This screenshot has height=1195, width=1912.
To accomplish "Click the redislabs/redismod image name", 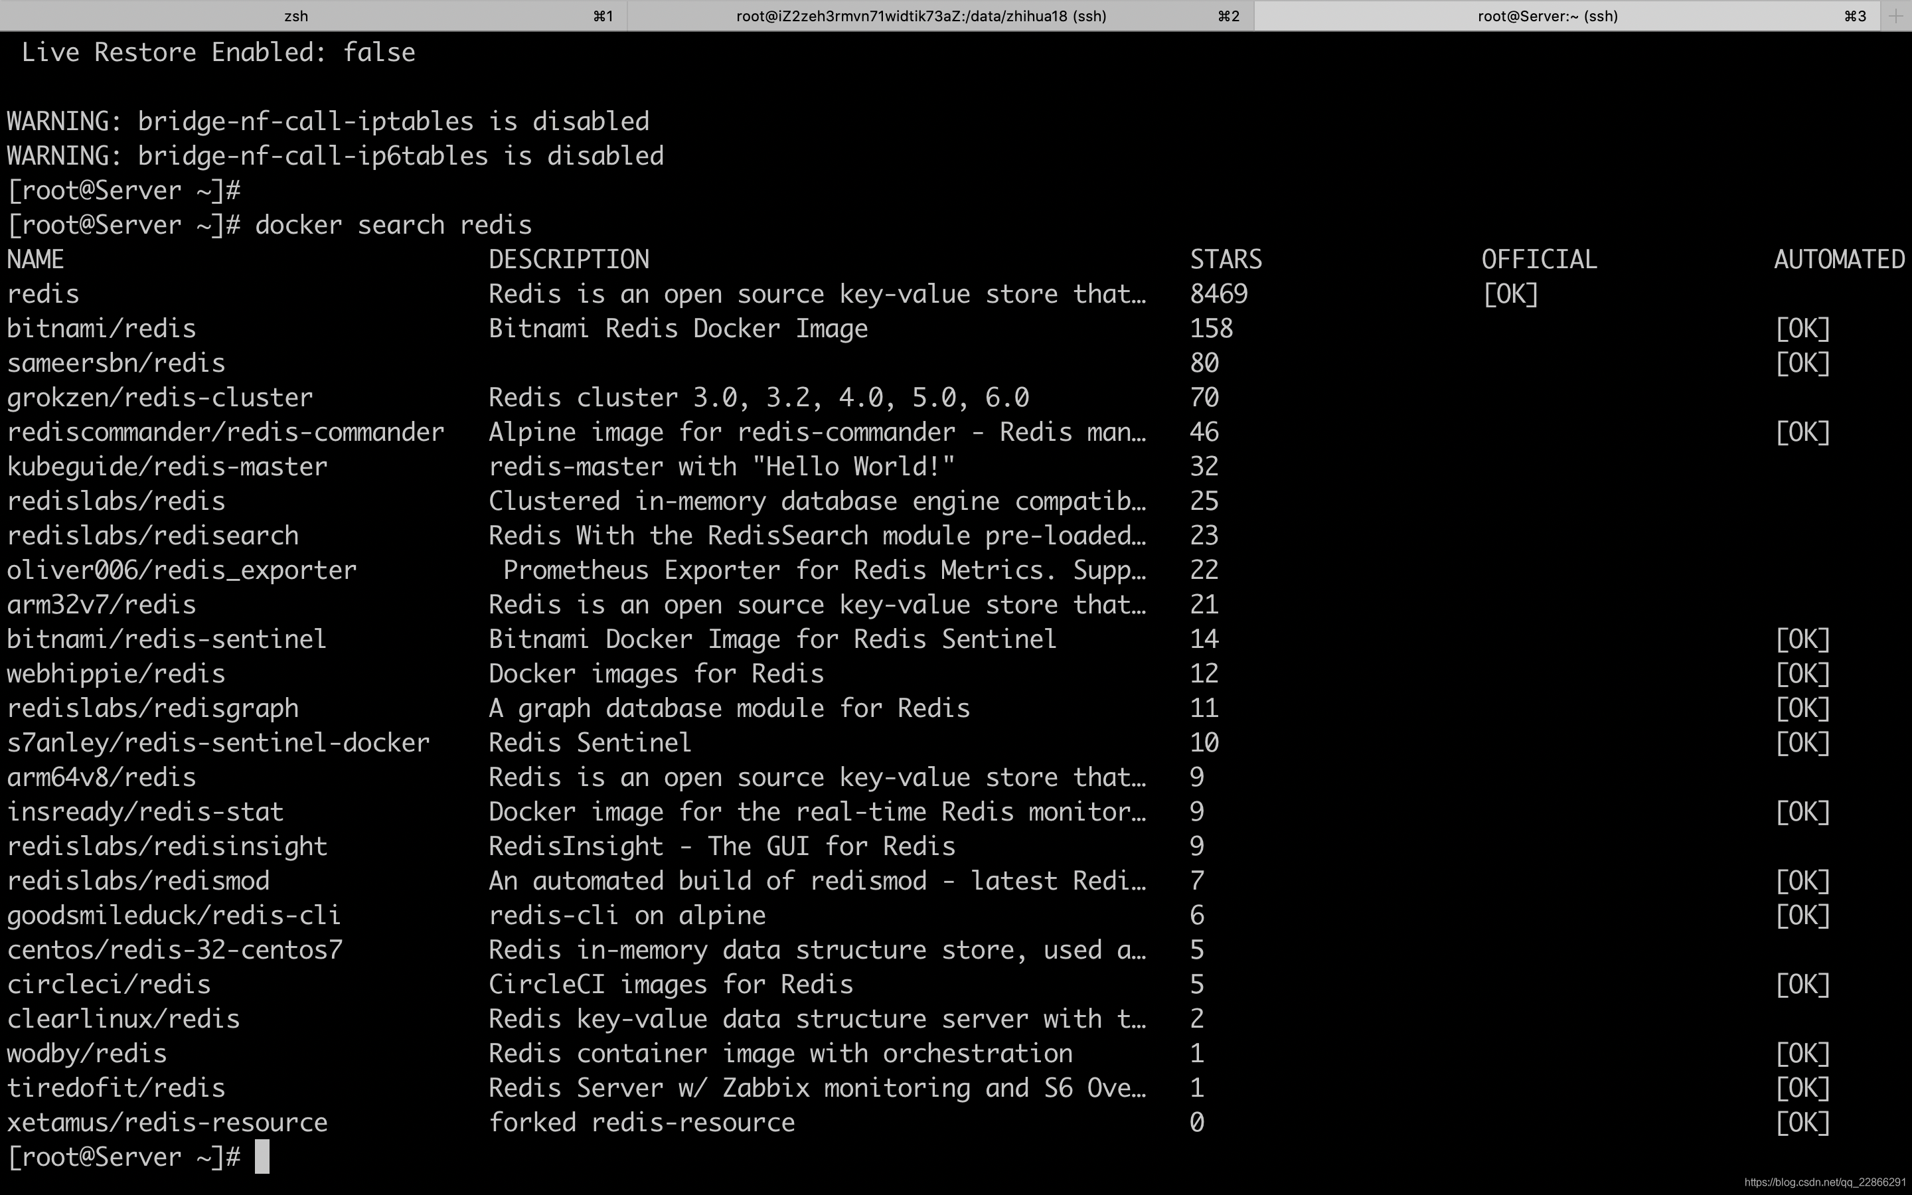I will tap(138, 881).
